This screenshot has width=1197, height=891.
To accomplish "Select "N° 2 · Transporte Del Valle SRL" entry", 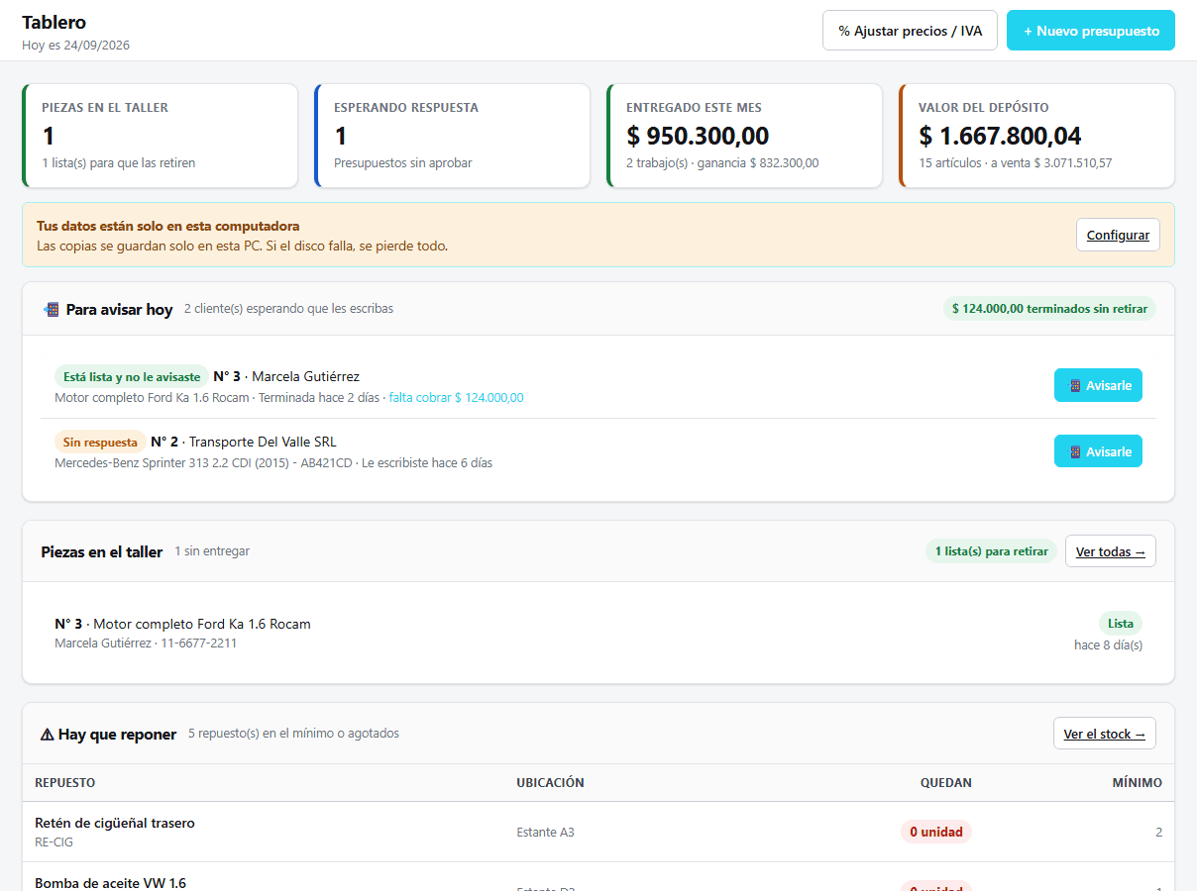I will (244, 442).
